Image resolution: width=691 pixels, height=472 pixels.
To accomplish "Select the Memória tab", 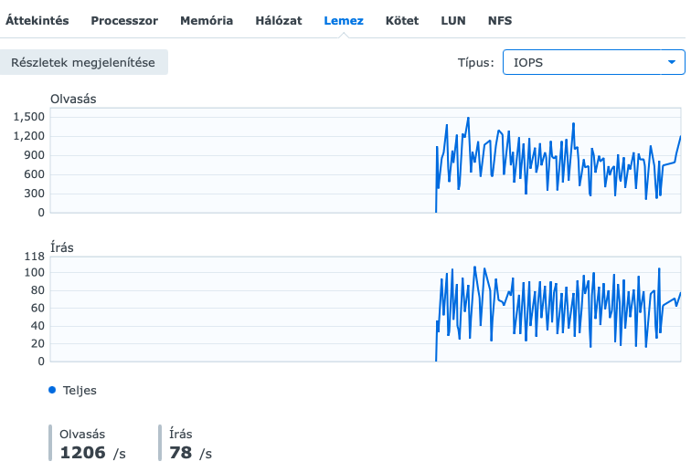I will (207, 21).
